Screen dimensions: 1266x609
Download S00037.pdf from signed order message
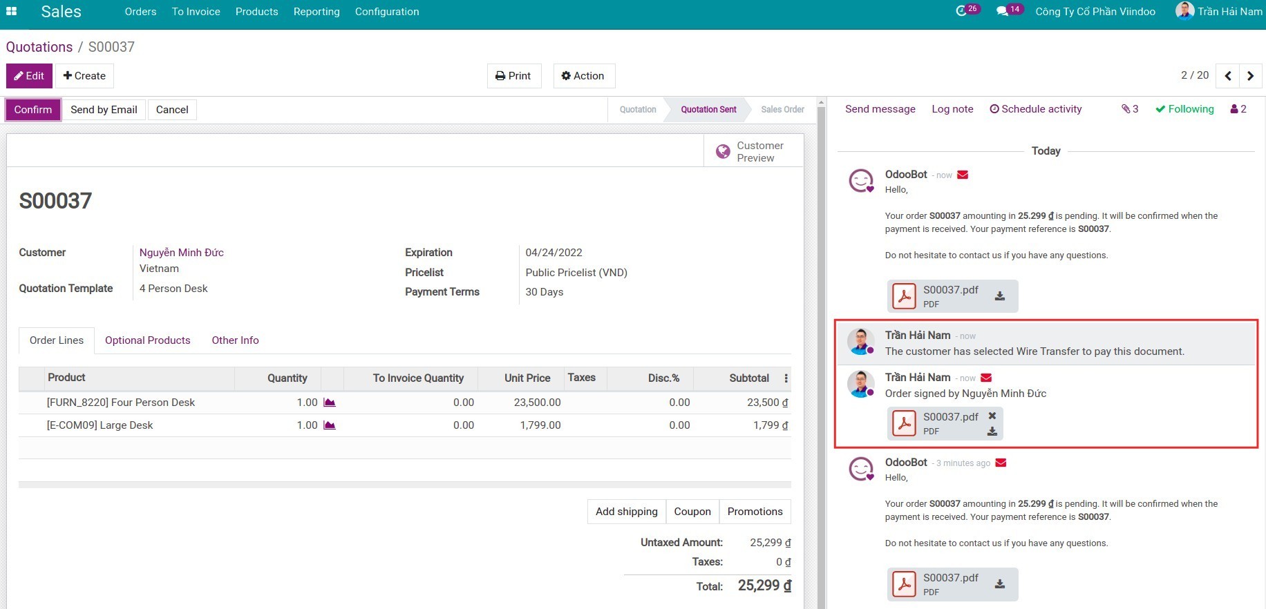992,432
